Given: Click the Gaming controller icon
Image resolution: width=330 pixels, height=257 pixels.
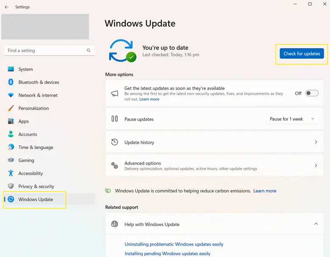Looking at the screenshot, I should coord(11,160).
